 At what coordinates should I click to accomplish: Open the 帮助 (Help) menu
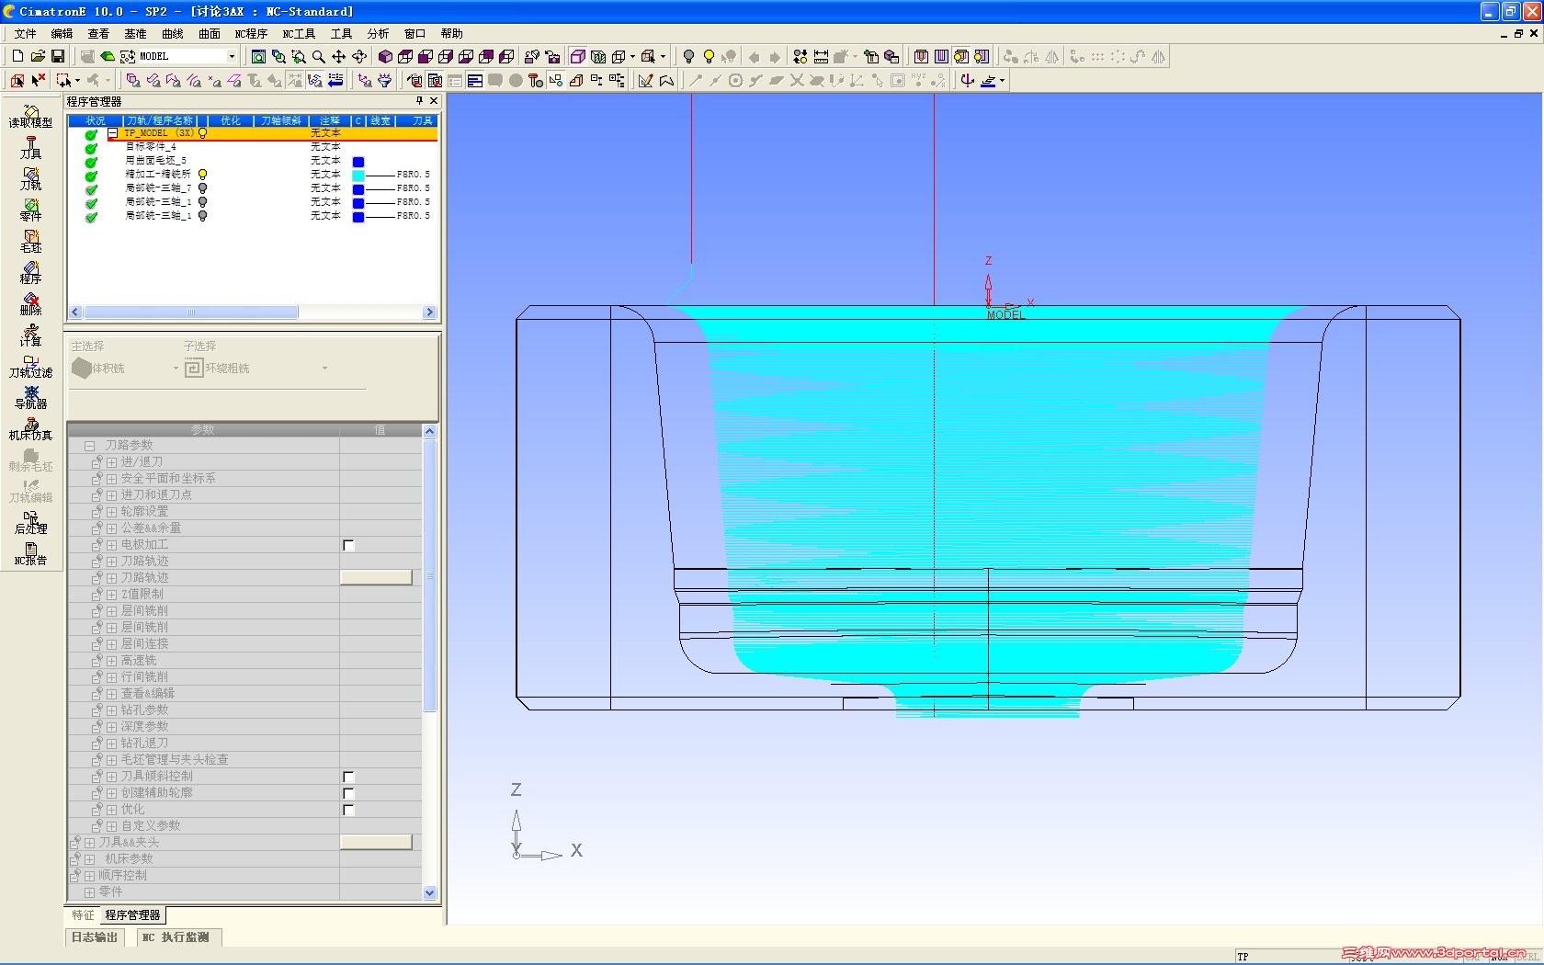[451, 34]
